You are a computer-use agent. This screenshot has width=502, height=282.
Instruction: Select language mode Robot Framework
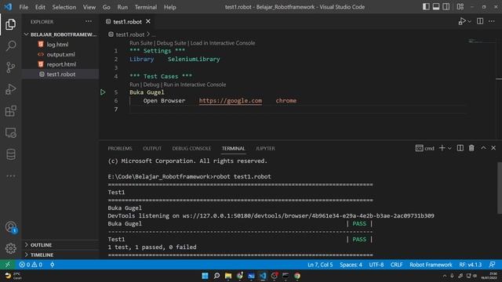point(431,265)
